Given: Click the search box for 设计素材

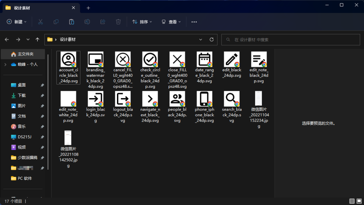Looking at the screenshot, I should click(x=290, y=39).
